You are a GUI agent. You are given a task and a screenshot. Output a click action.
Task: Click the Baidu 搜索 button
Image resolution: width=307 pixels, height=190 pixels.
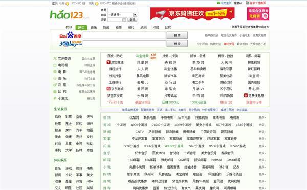[x=177, y=35]
